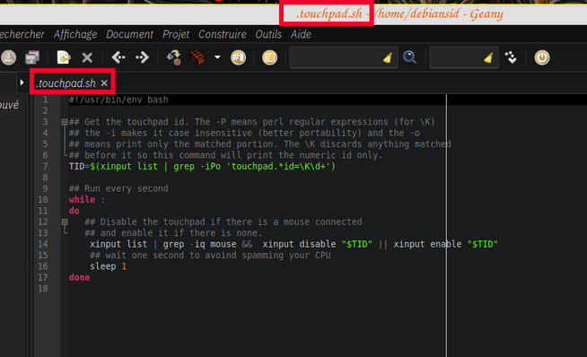Click the 'done' keyword on line 17

click(79, 278)
